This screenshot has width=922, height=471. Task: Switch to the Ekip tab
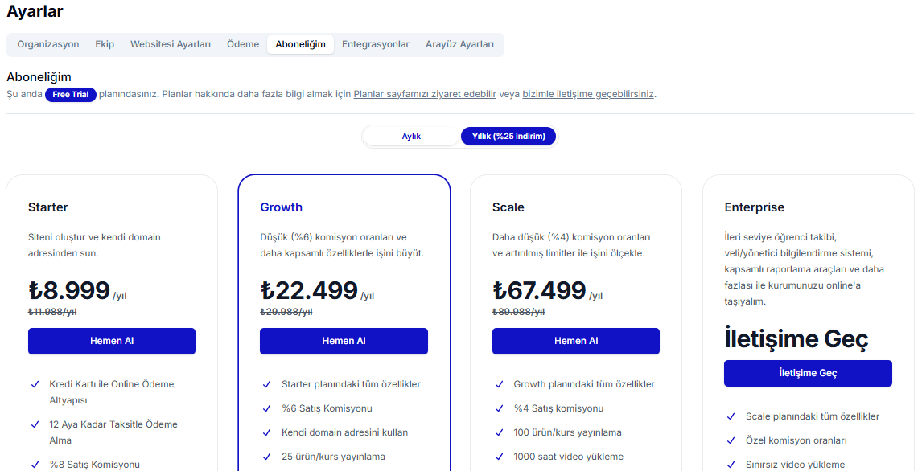(x=105, y=44)
